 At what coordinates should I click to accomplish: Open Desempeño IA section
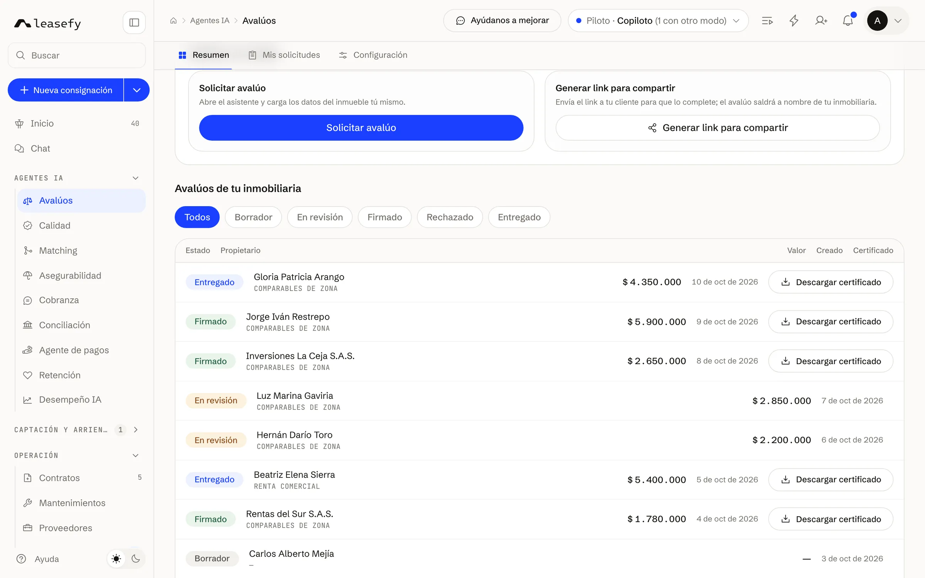pos(81,400)
